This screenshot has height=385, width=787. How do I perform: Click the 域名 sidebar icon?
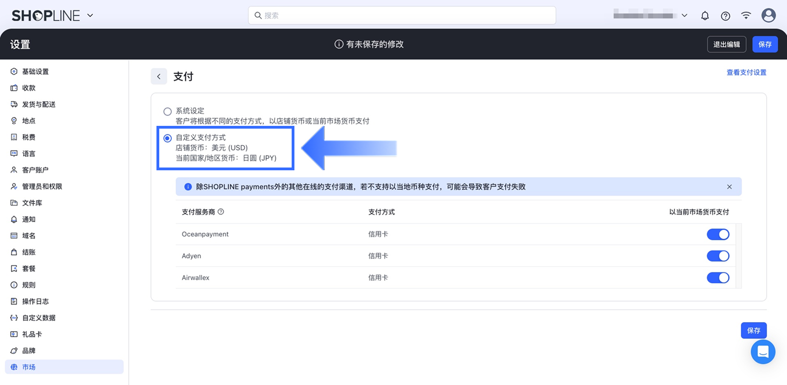pyautogui.click(x=14, y=236)
